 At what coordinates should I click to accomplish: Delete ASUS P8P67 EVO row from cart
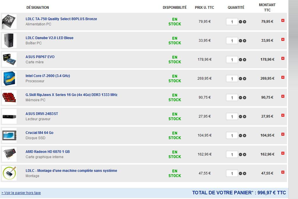[283, 58]
